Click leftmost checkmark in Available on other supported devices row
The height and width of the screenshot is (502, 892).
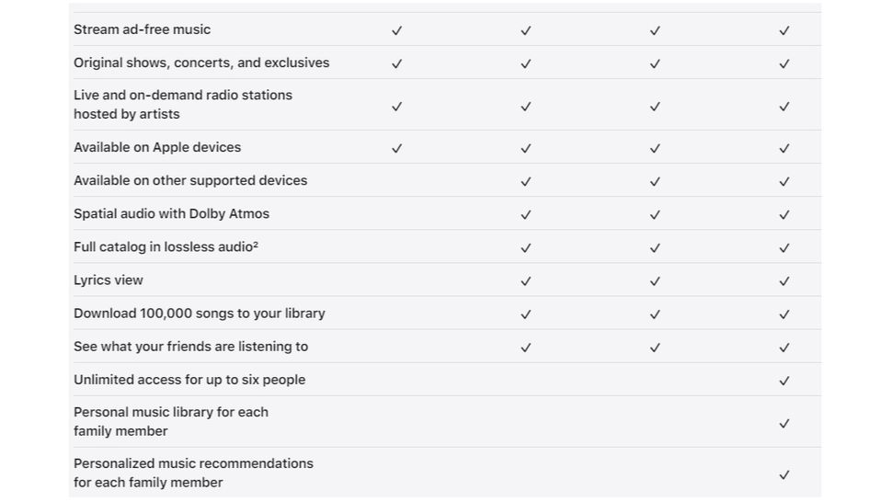526,181
